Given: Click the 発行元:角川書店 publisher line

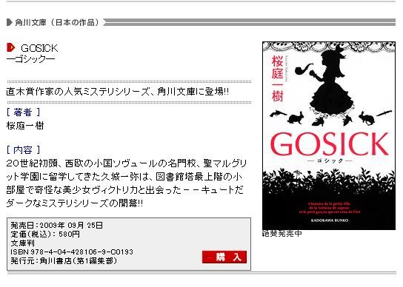Looking at the screenshot, I should 64,261.
